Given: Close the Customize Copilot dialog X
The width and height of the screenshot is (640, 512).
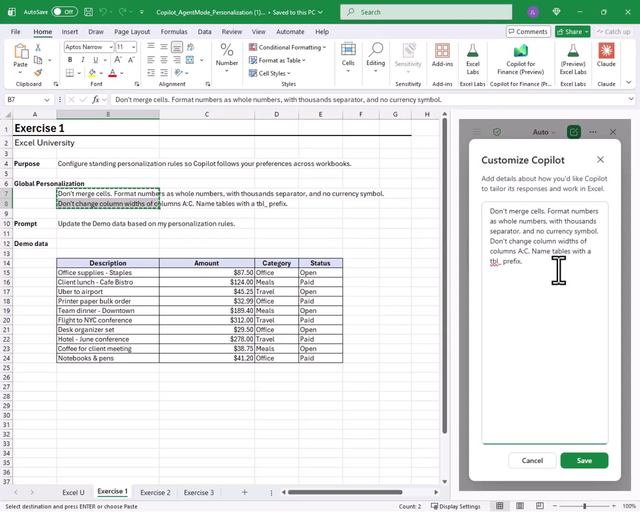Looking at the screenshot, I should 600,160.
